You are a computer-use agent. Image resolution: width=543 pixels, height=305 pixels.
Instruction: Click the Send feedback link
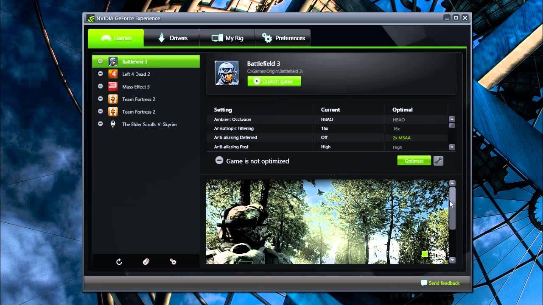(444, 283)
